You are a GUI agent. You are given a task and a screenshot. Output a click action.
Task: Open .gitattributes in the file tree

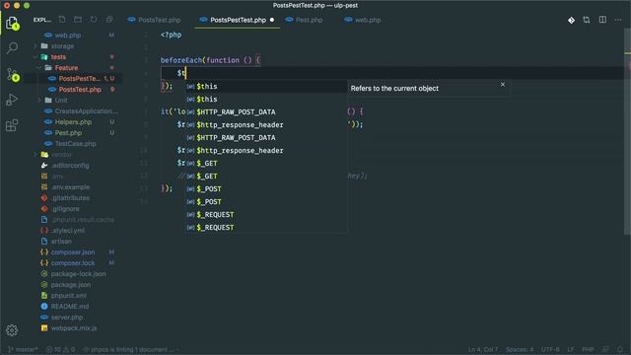pyautogui.click(x=70, y=198)
